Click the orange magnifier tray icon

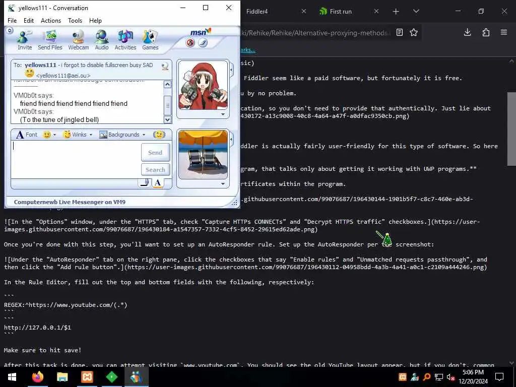click(426, 377)
